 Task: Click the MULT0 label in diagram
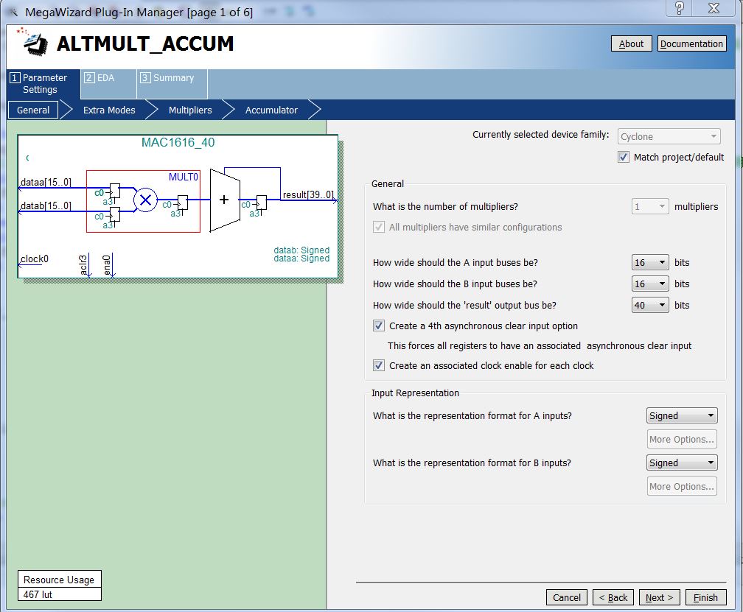click(x=184, y=177)
